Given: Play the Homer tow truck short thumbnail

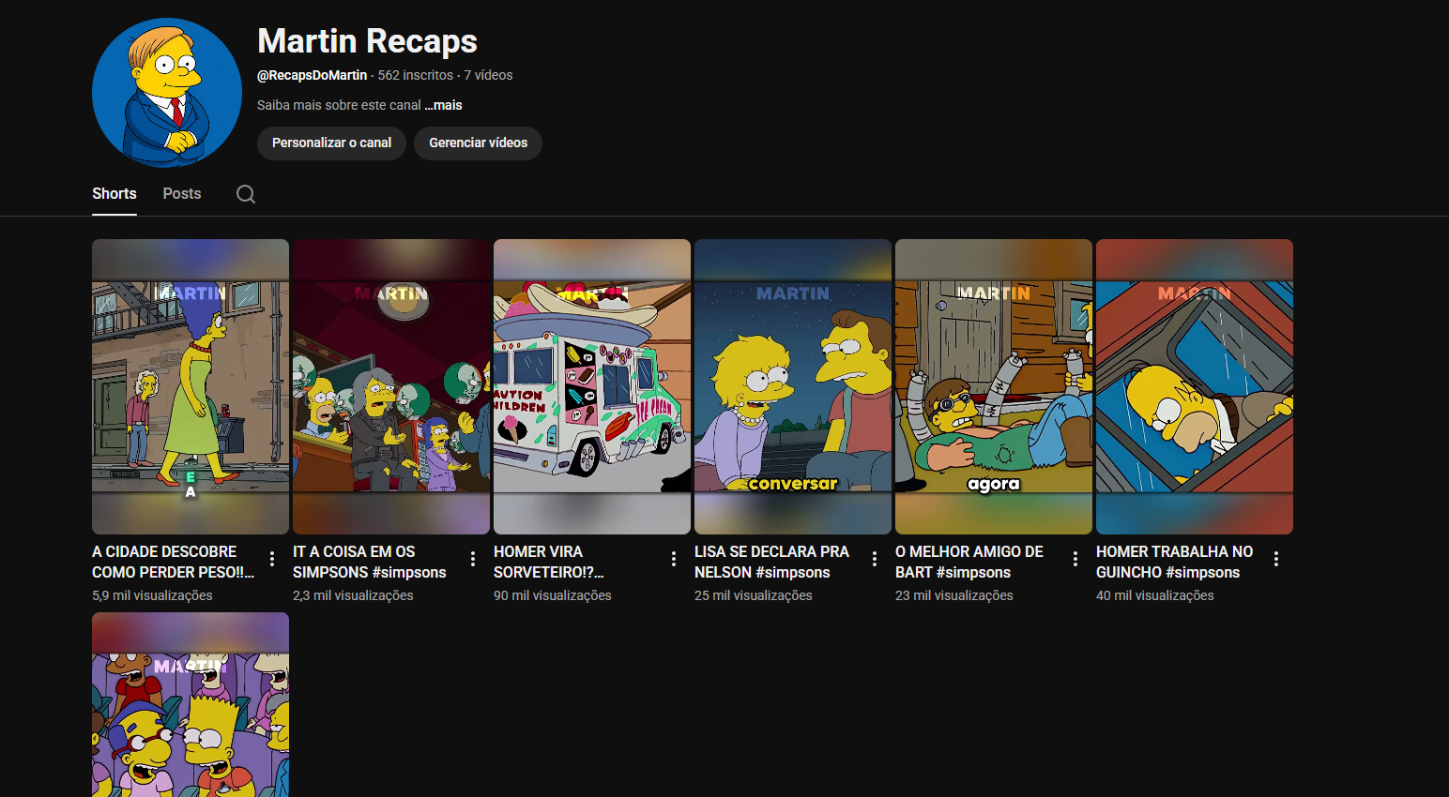Looking at the screenshot, I should pyautogui.click(x=1195, y=386).
